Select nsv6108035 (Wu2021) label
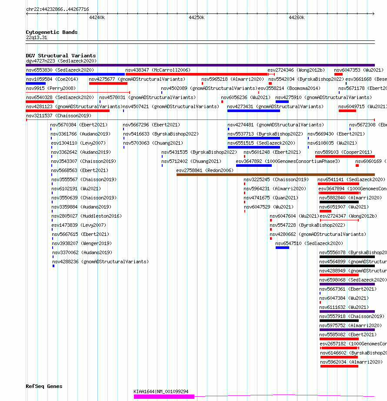The height and width of the screenshot is (401, 387). [332, 143]
